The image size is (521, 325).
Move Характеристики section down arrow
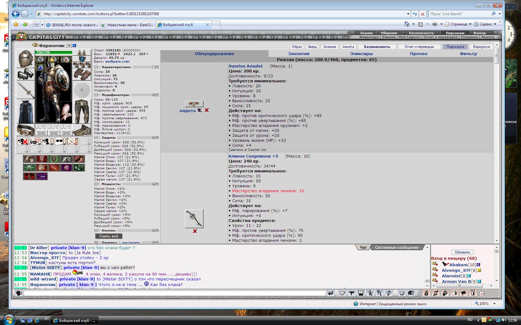tap(157, 67)
